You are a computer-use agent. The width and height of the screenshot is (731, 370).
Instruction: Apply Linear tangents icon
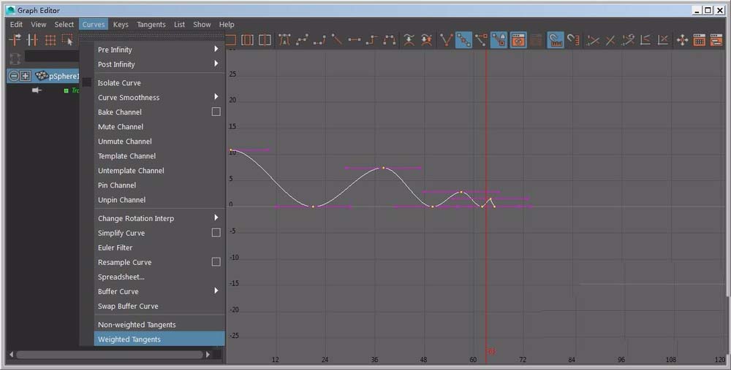[x=336, y=40]
